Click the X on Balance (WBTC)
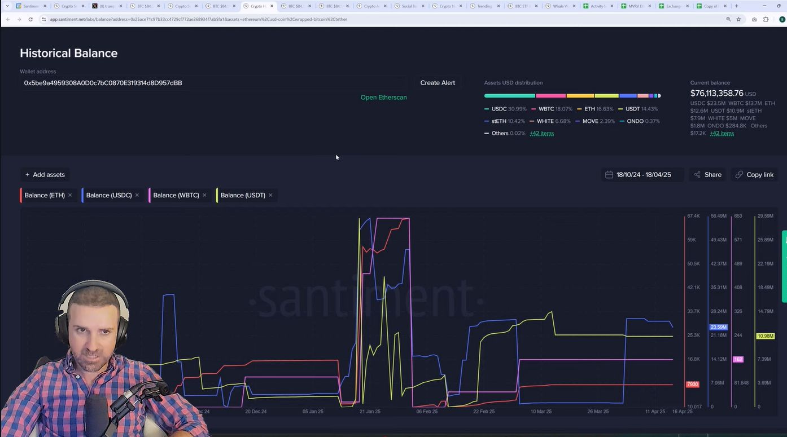787x437 pixels. coord(204,195)
